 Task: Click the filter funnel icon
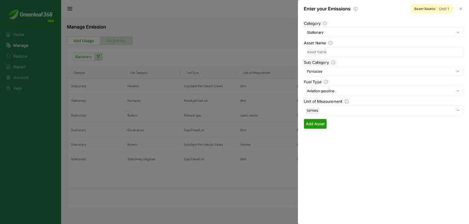coord(98,57)
